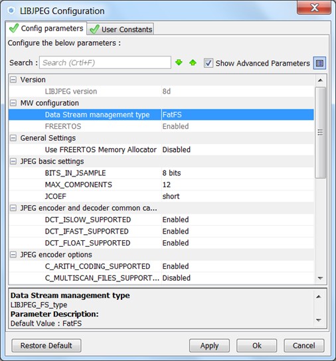Viewport: 336px width, 361px height.
Task: Click the description panel scroll-down arrow
Action: (319, 320)
